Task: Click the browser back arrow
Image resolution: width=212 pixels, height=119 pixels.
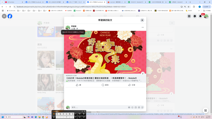Action: tap(2, 7)
